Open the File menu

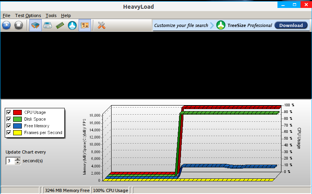coord(6,15)
